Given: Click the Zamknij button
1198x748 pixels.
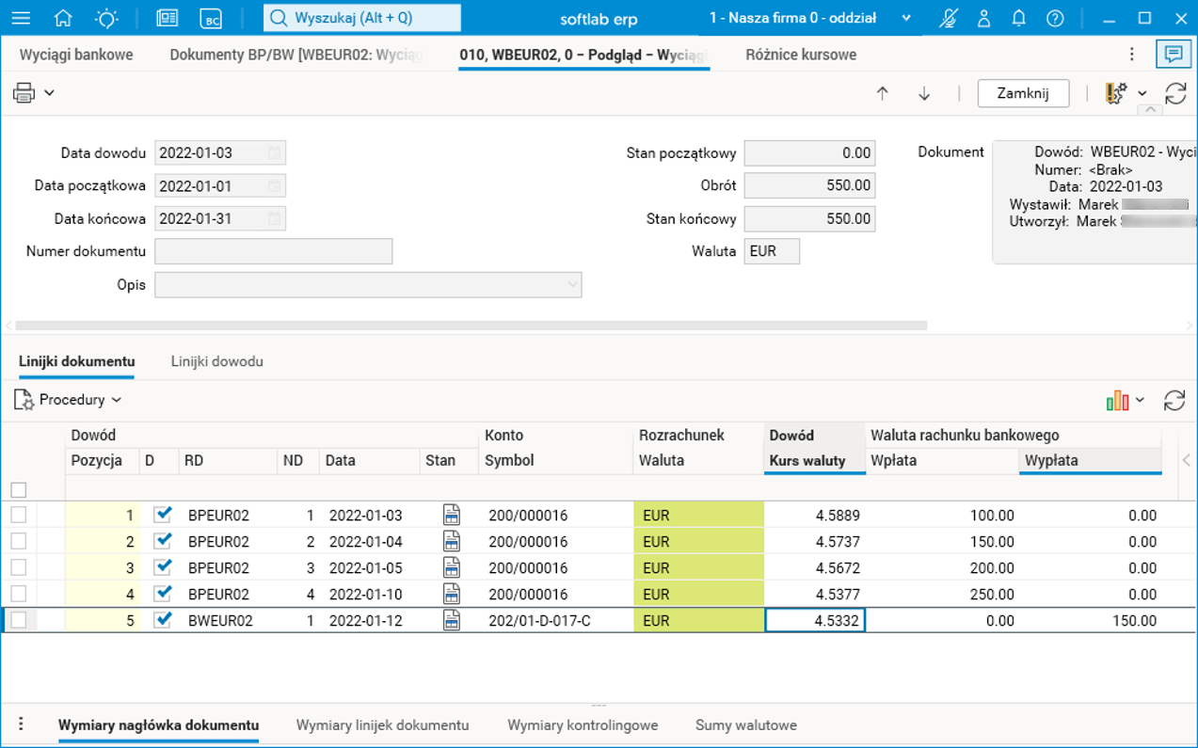Looking at the screenshot, I should [1023, 93].
